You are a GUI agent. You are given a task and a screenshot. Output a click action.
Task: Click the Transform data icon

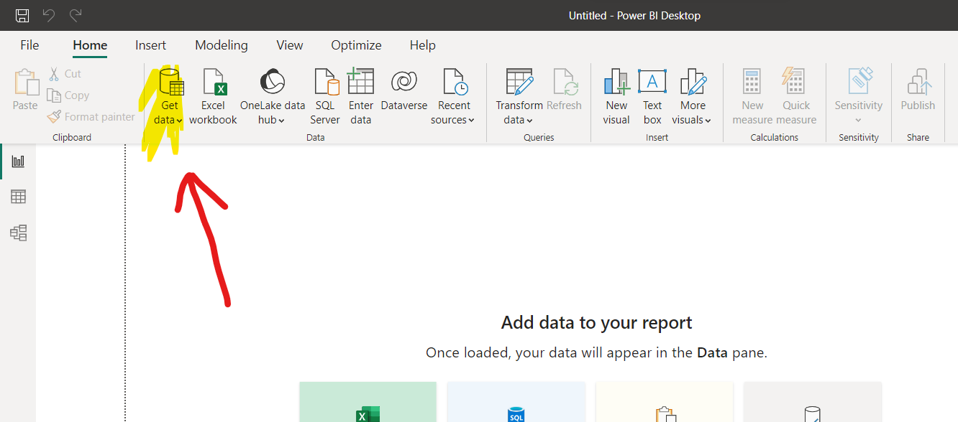(519, 82)
